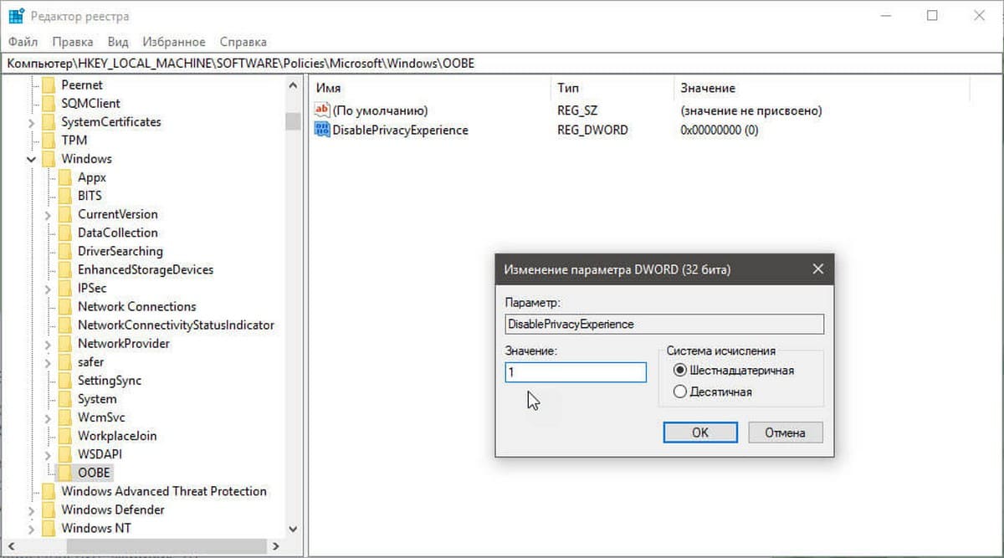Open the Вид menu

(118, 42)
